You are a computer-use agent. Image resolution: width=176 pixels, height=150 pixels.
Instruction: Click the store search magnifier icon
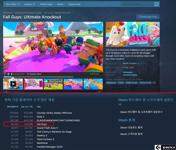tap(156, 4)
